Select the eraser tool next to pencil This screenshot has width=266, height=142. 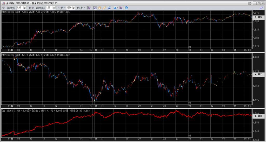tap(109, 8)
